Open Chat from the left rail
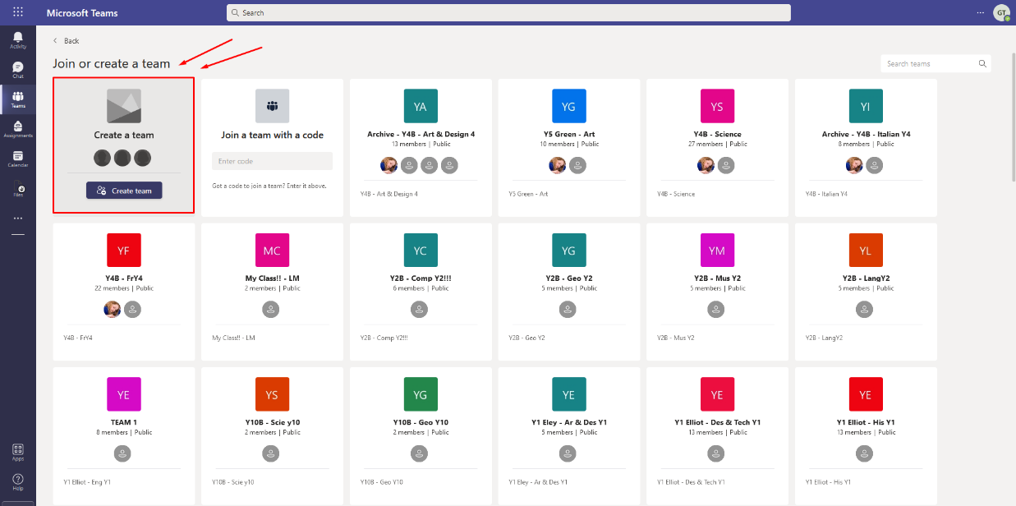This screenshot has height=506, width=1016. (x=18, y=70)
